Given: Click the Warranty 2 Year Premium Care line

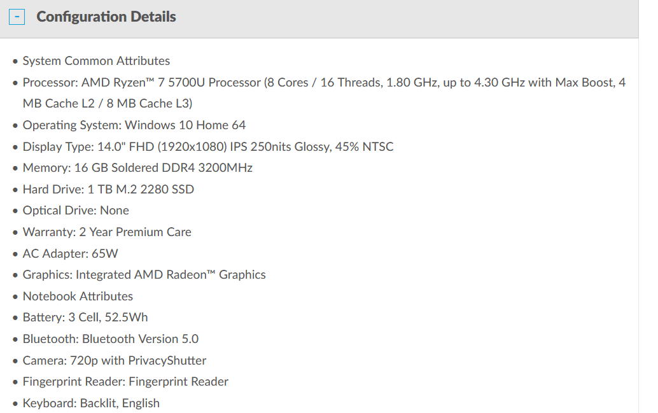Looking at the screenshot, I should tap(107, 232).
